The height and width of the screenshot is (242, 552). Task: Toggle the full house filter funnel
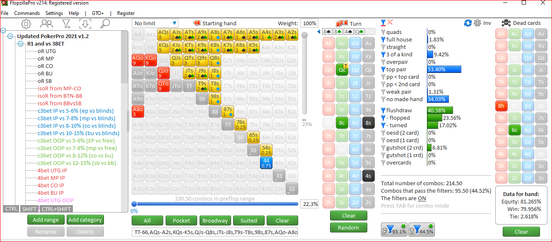pos(383,40)
